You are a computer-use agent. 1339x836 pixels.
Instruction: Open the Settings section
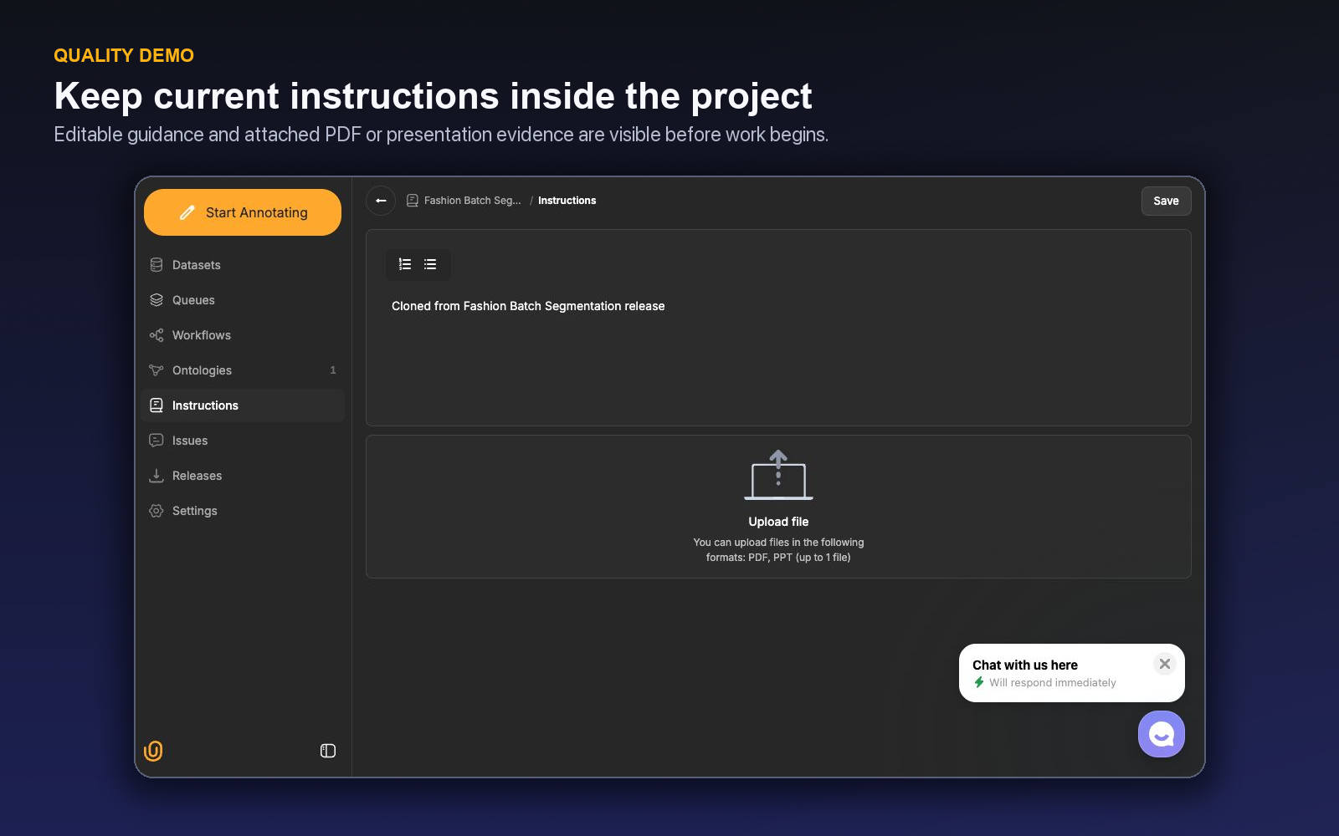243,511
